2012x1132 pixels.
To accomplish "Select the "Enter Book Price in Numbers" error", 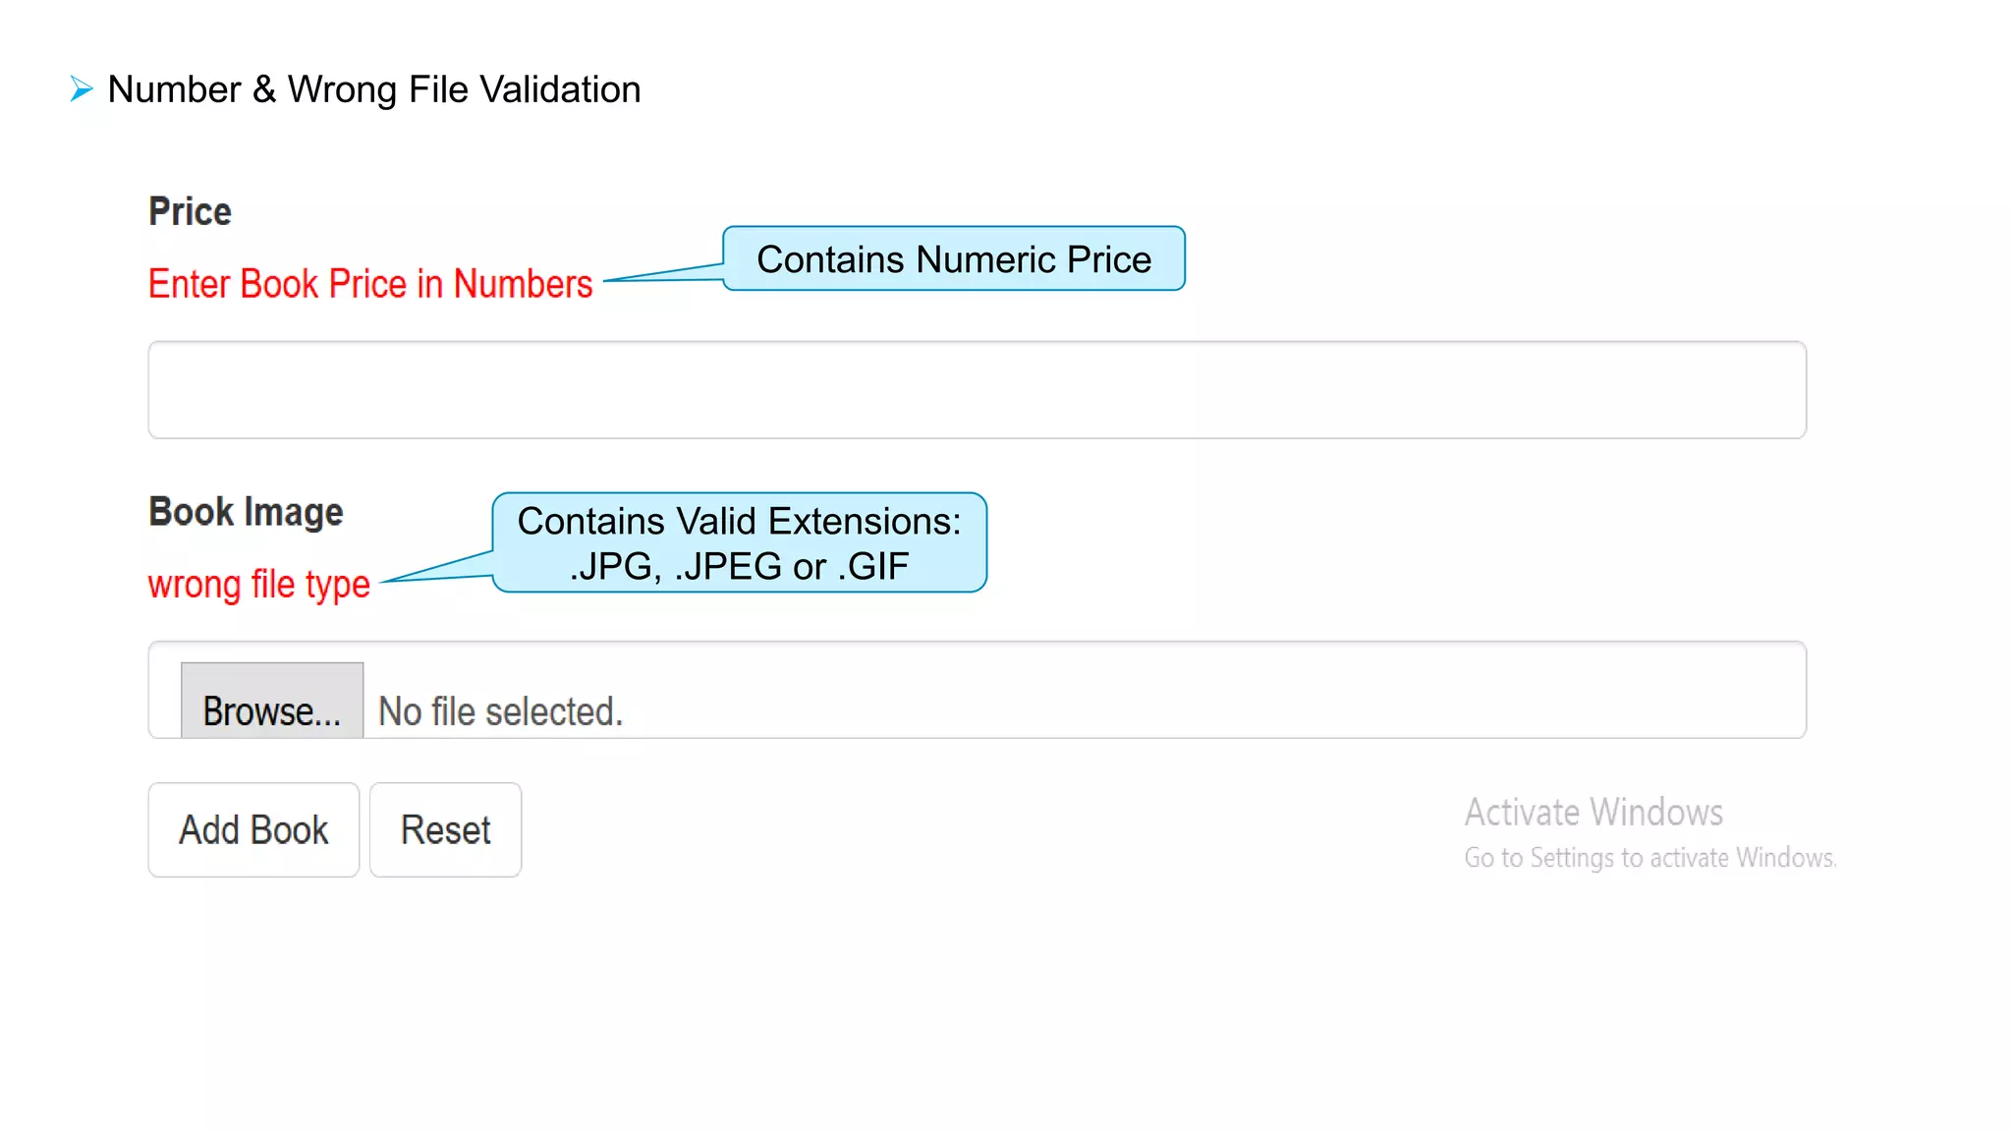I will pyautogui.click(x=370, y=284).
